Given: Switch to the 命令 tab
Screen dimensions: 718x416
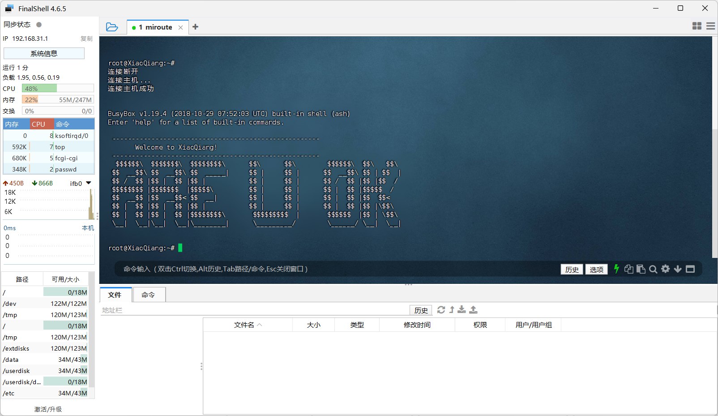Looking at the screenshot, I should (x=148, y=295).
